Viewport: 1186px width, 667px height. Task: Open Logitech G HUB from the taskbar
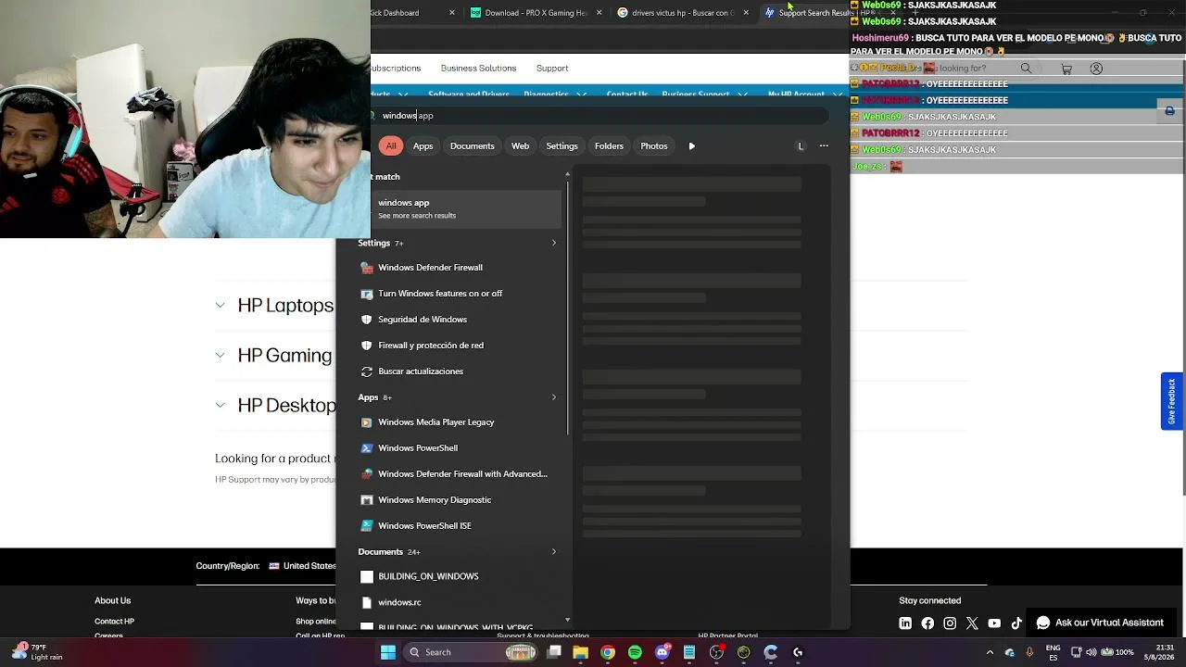coord(798,652)
